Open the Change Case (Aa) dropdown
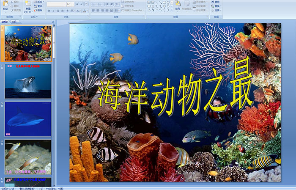 (x=78, y=11)
